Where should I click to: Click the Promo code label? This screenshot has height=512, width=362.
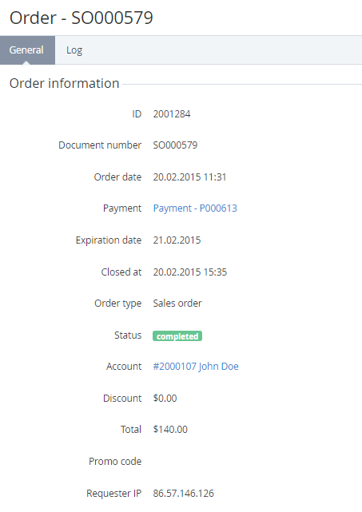(x=115, y=462)
